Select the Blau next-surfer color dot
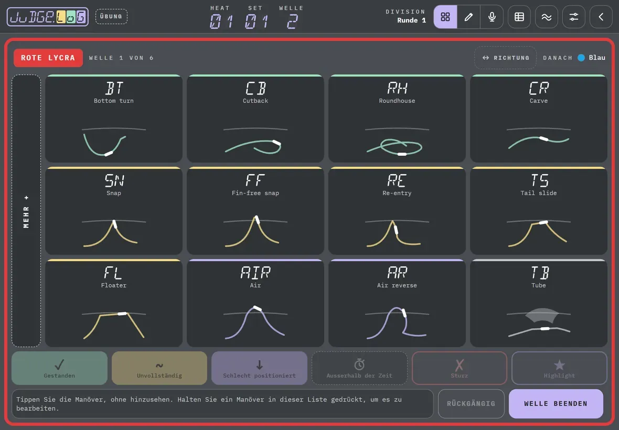 click(x=581, y=58)
